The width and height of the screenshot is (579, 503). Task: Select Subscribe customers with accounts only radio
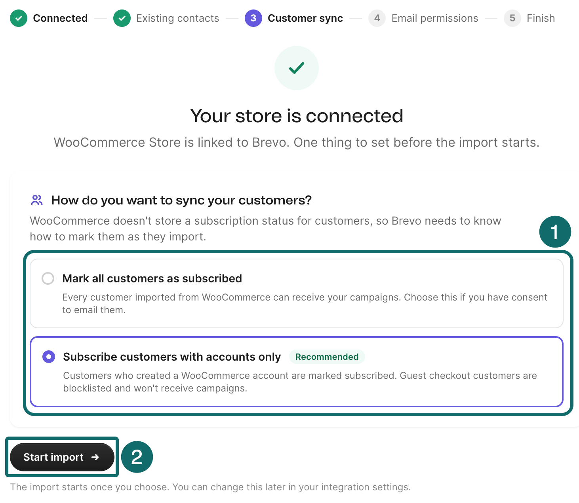[x=49, y=357]
